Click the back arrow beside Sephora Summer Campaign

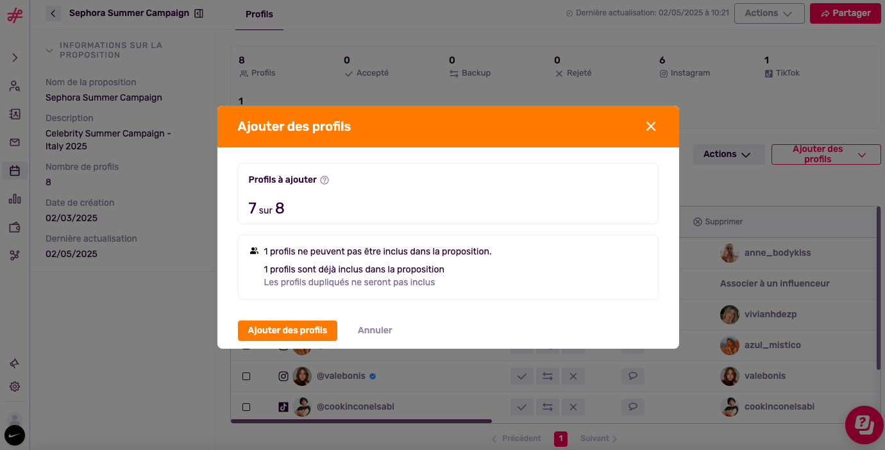click(x=53, y=13)
